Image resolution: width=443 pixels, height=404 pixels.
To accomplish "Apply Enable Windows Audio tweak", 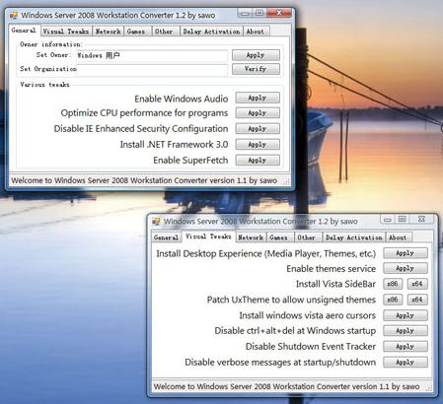I will coord(258,98).
